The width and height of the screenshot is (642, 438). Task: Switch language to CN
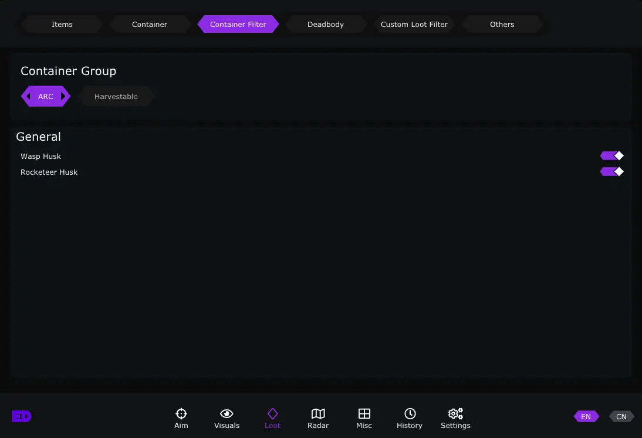(x=621, y=417)
